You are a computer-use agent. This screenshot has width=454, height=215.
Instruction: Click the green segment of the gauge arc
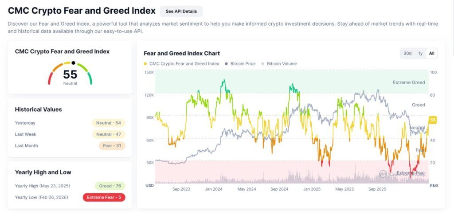pos(90,78)
